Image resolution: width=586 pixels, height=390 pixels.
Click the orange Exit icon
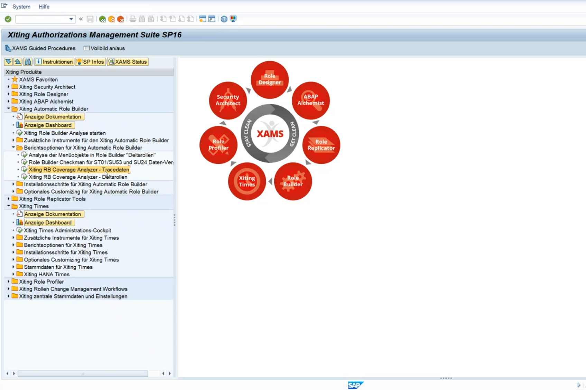111,19
